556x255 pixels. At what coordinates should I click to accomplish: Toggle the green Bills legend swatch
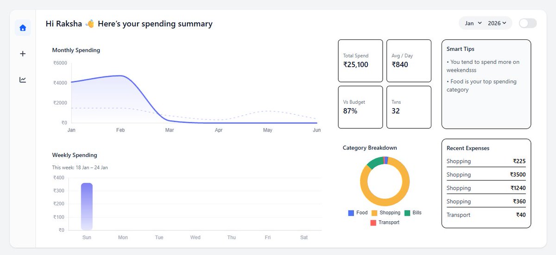point(407,213)
